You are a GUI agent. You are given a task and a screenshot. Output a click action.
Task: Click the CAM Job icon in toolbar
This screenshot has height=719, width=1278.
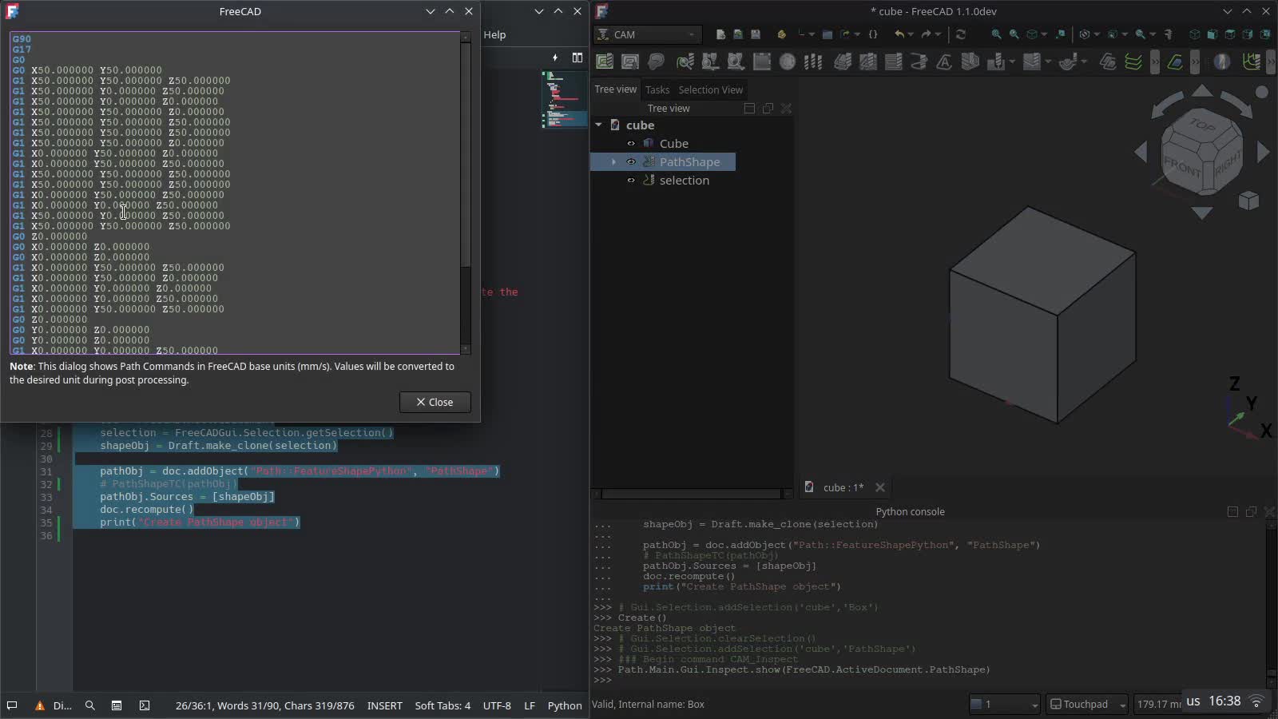coord(605,62)
